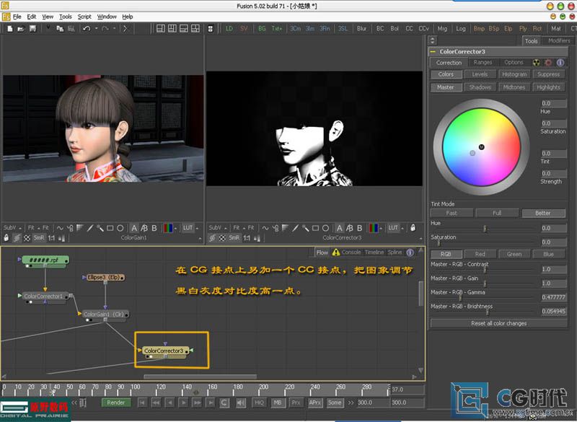
Task: Select the Red channel button
Action: [480, 254]
